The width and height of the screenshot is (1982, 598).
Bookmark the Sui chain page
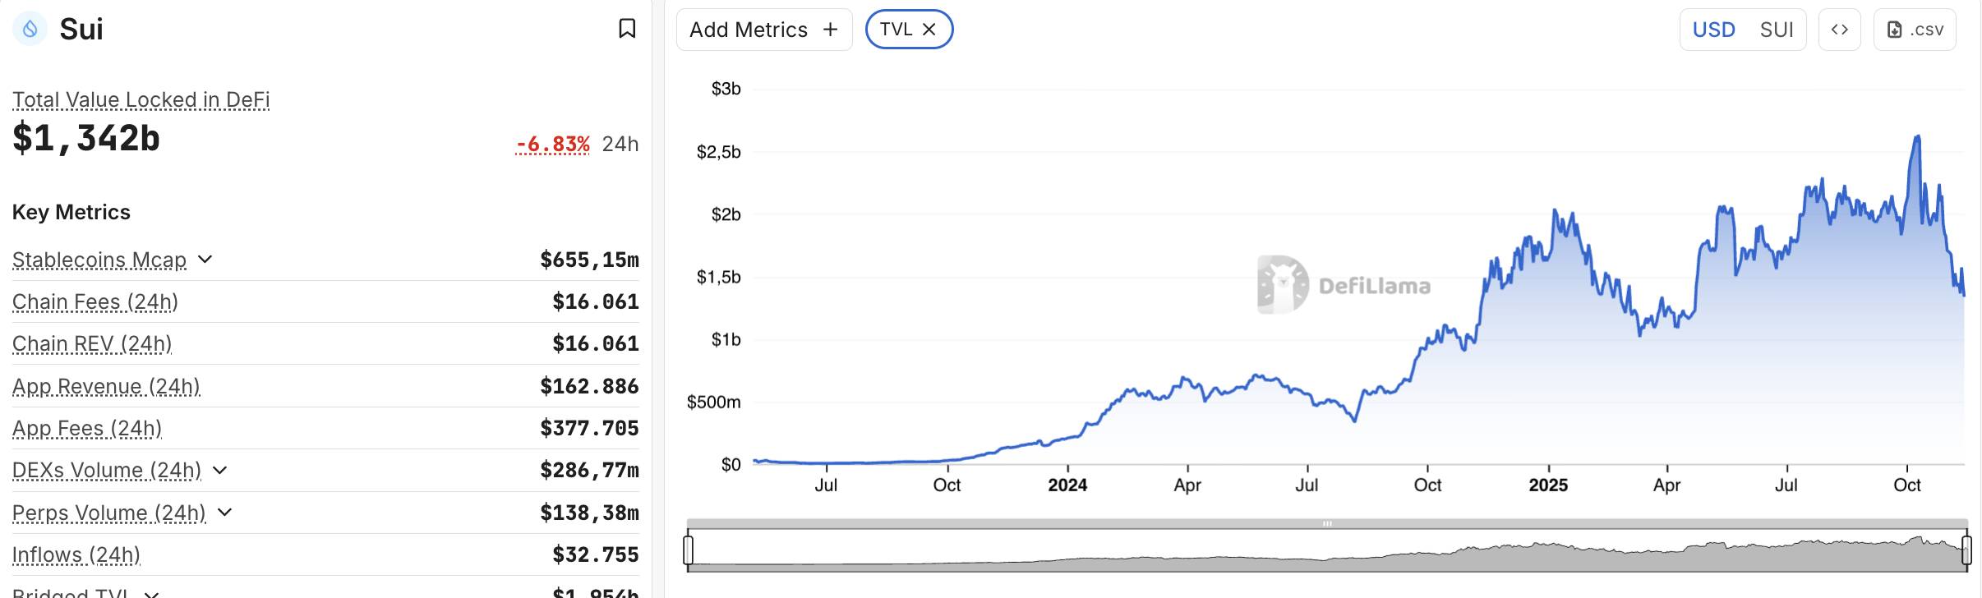click(x=627, y=29)
